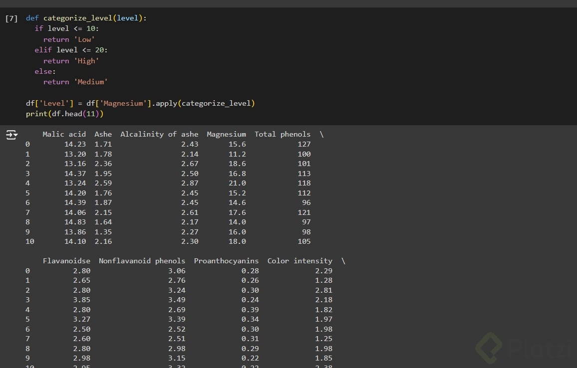This screenshot has height=368, width=577.
Task: Click Flavanoidse value 2.65
Action: point(82,281)
